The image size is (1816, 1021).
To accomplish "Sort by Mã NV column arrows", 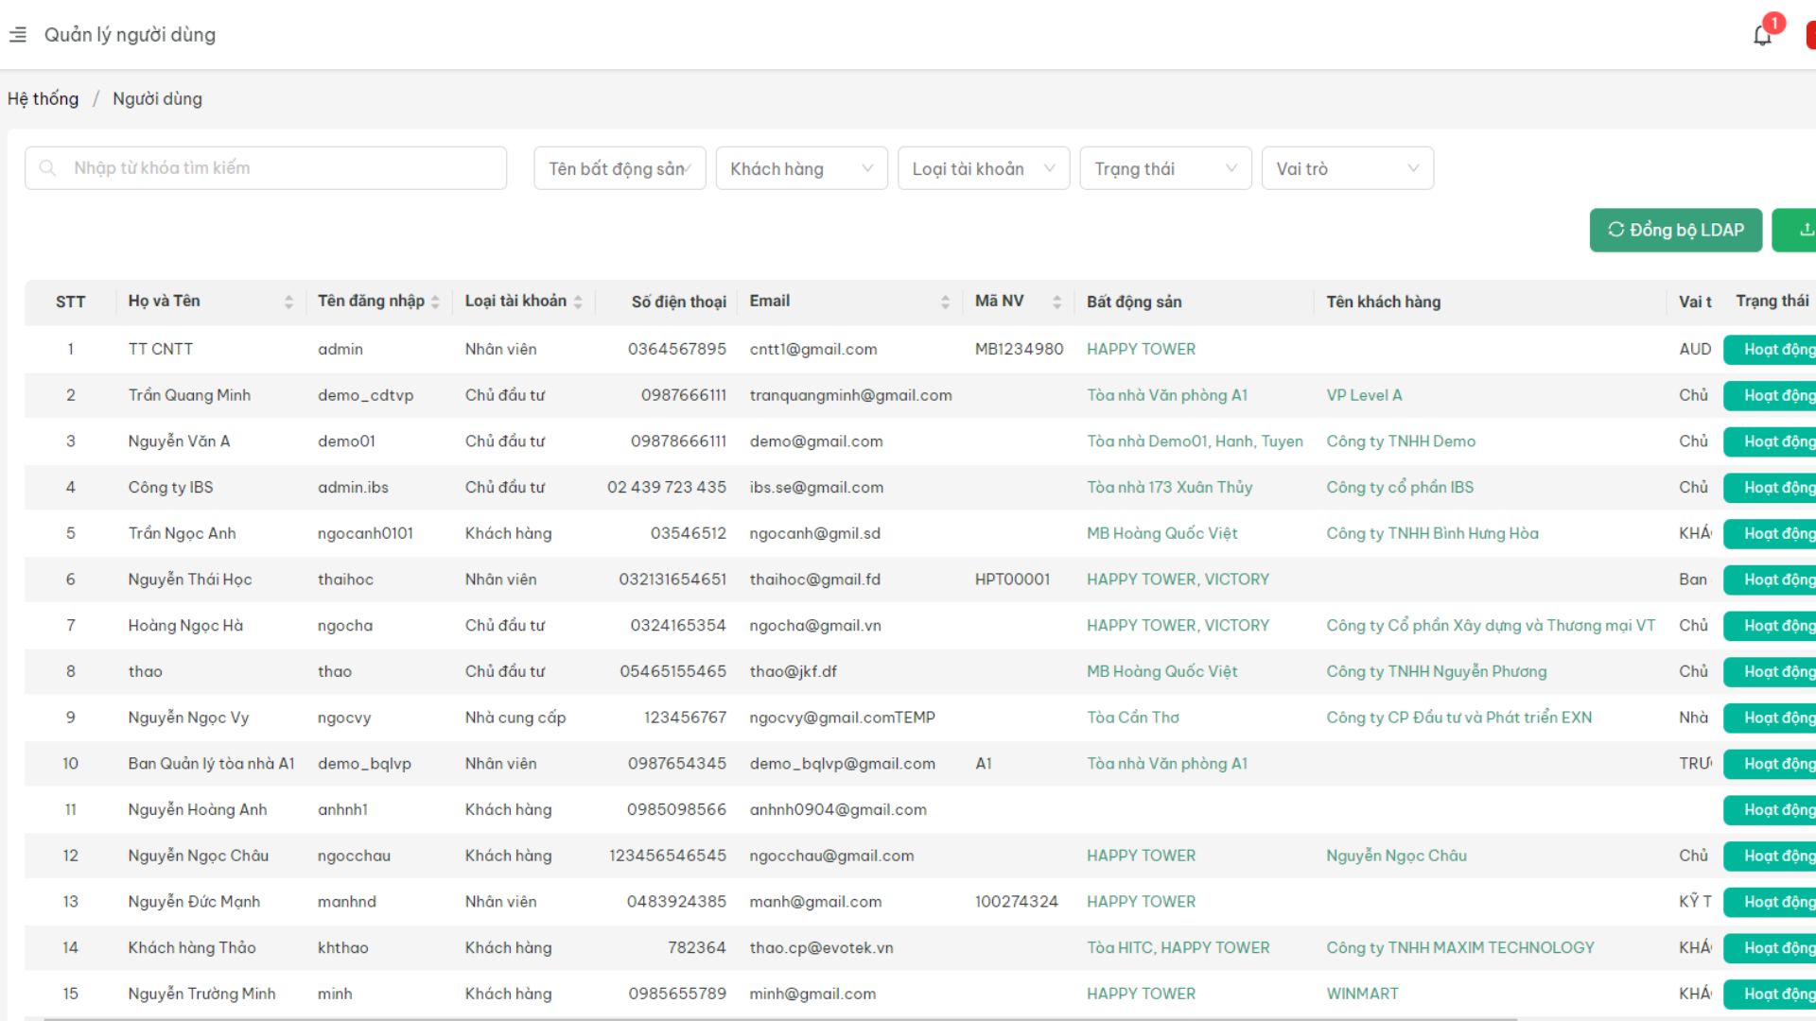I will pyautogui.click(x=1056, y=302).
